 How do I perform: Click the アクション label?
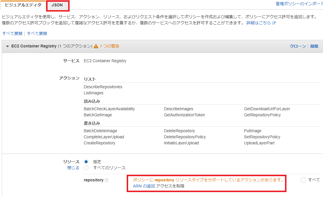click(69, 78)
